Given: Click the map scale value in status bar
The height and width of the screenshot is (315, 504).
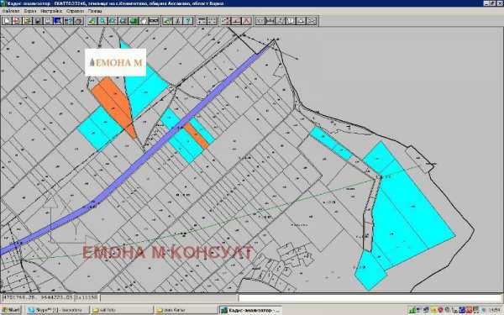Looking at the screenshot, I should click(87, 297).
